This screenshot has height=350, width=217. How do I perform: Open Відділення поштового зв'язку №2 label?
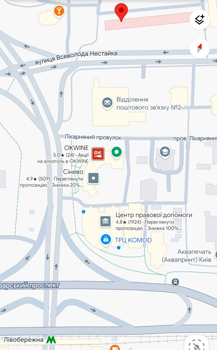[149, 104]
